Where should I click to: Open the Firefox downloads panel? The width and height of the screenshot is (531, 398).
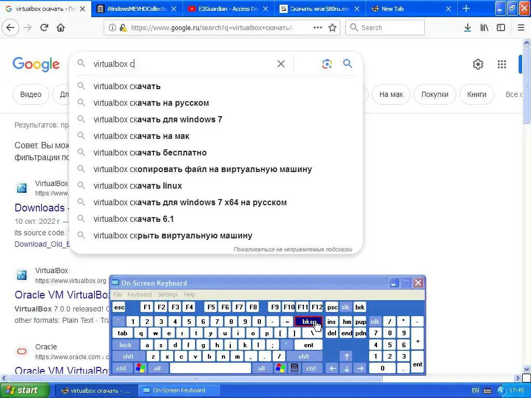tap(467, 28)
